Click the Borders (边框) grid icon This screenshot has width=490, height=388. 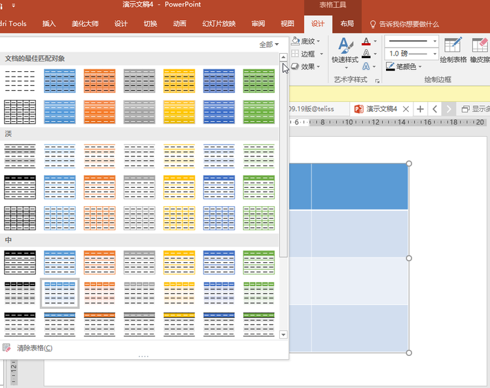pos(295,54)
